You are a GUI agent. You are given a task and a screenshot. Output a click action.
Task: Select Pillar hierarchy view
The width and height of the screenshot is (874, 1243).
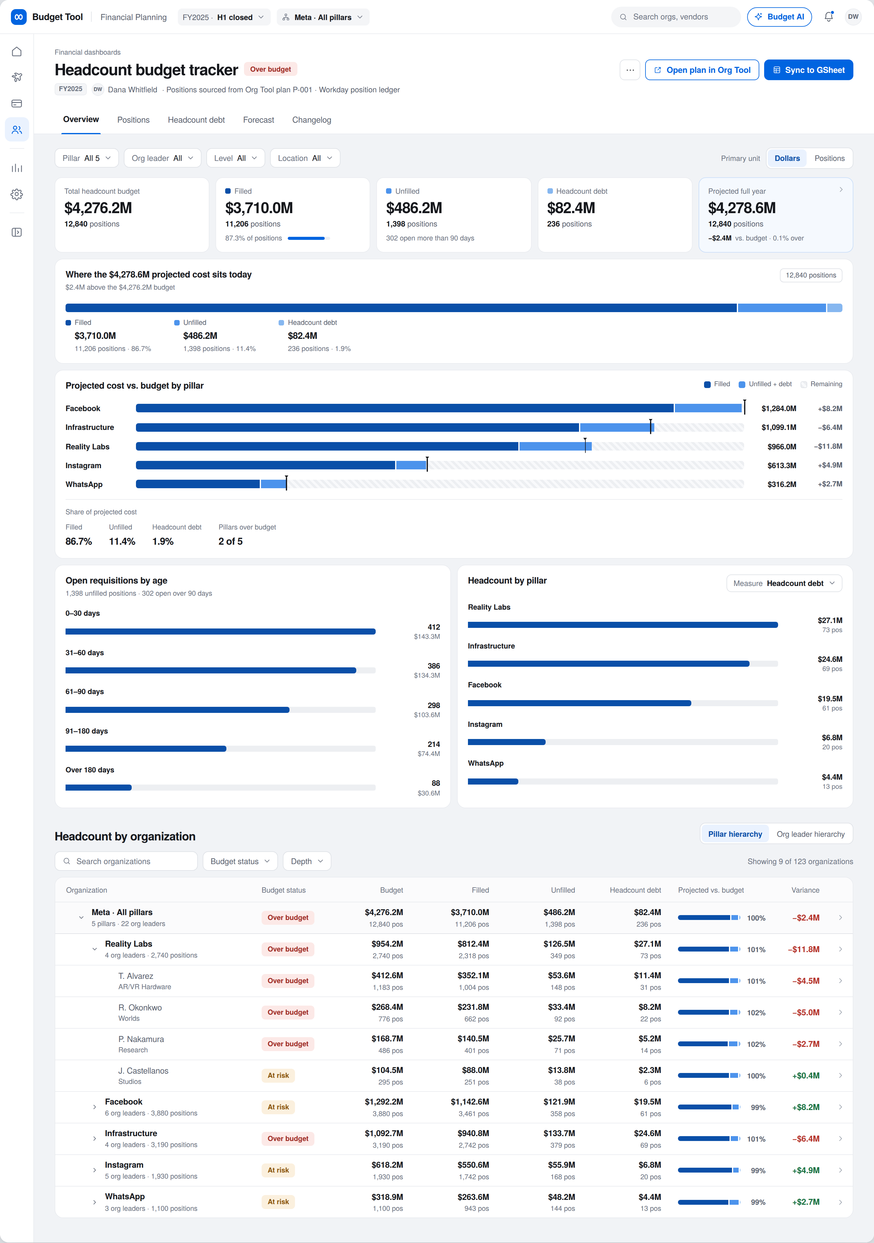click(x=735, y=834)
